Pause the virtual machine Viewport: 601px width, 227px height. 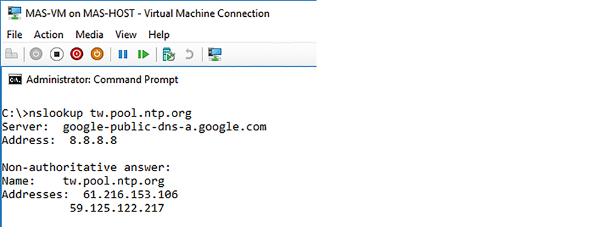123,55
